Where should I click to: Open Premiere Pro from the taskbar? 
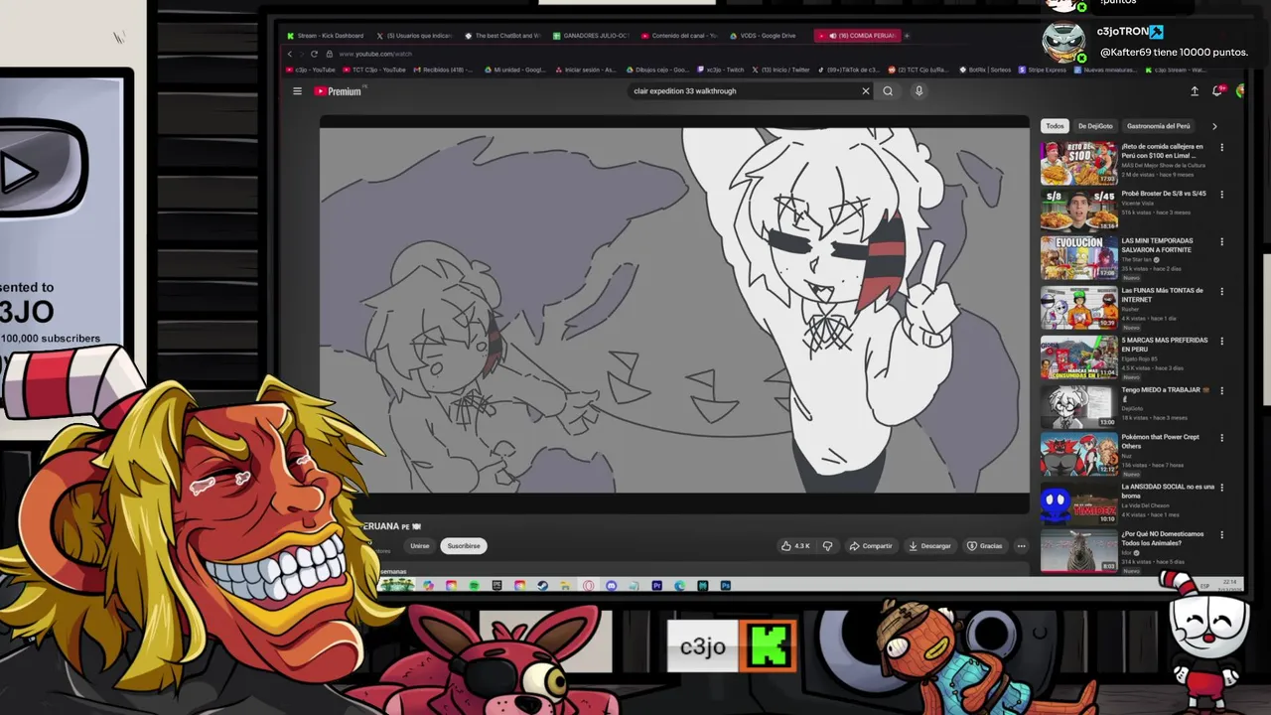click(x=656, y=586)
